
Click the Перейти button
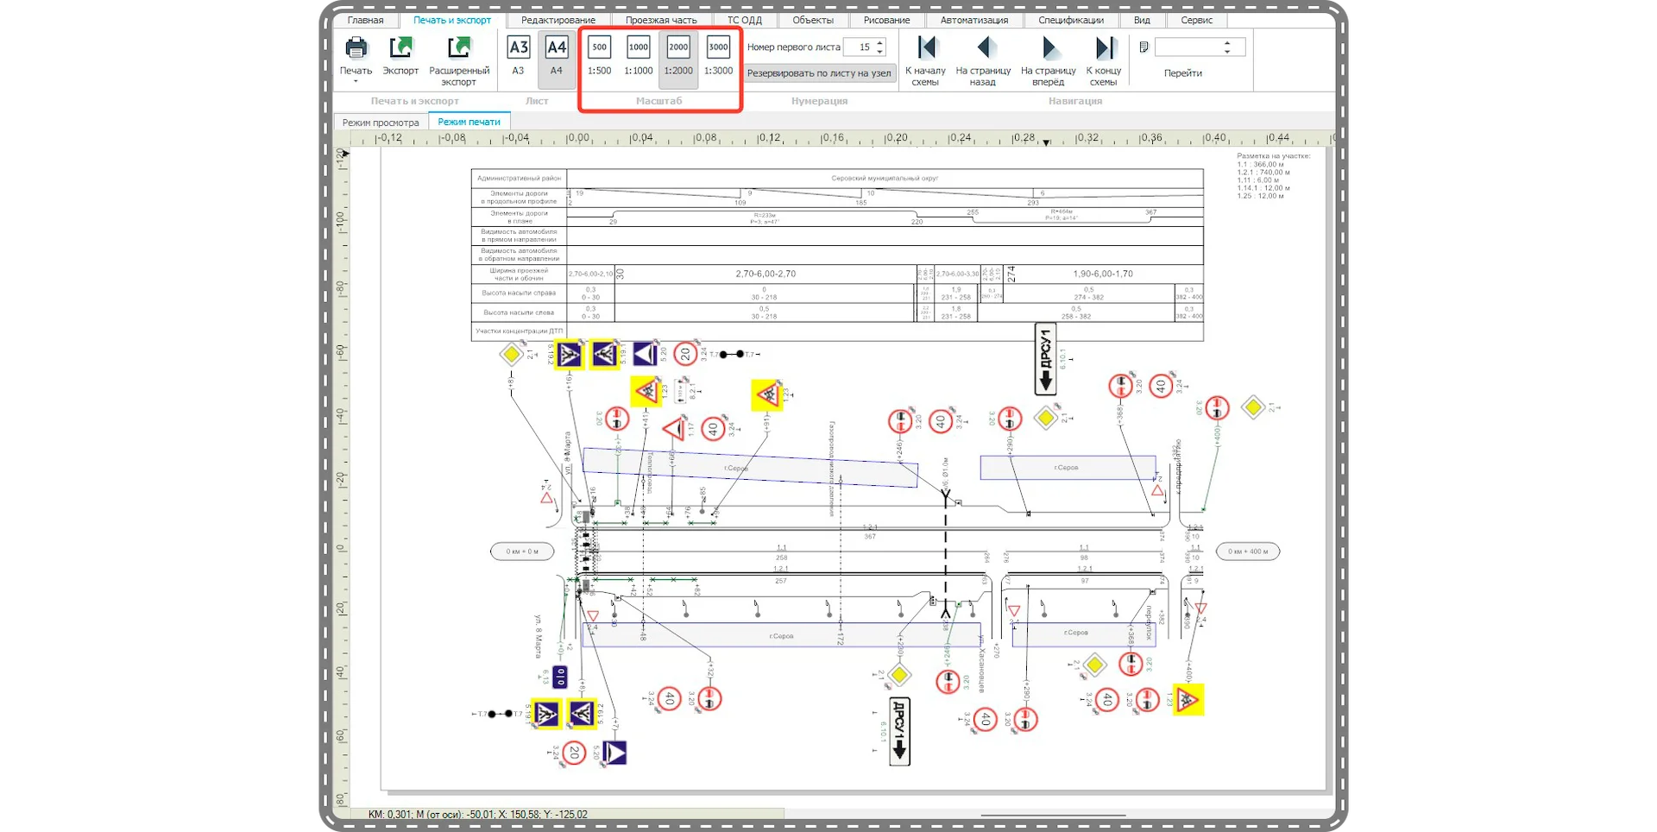click(x=1182, y=73)
